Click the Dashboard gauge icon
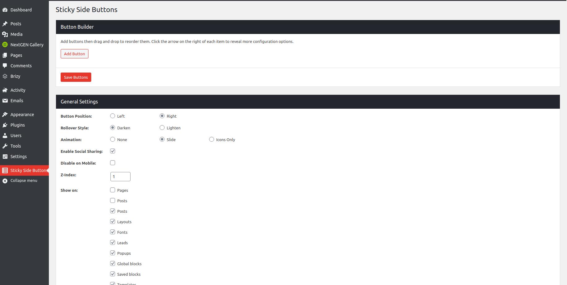The height and width of the screenshot is (285, 567). click(5, 10)
